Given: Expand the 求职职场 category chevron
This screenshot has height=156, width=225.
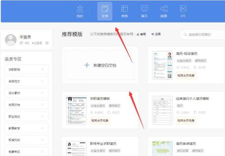Looking at the screenshot, I should point(42,70).
